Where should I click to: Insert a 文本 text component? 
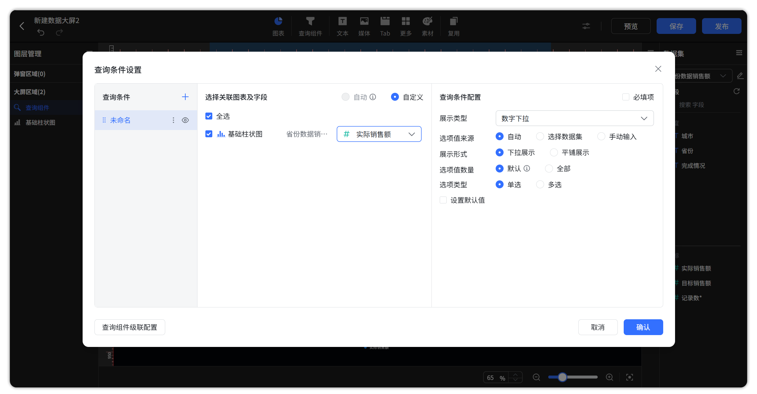(342, 26)
